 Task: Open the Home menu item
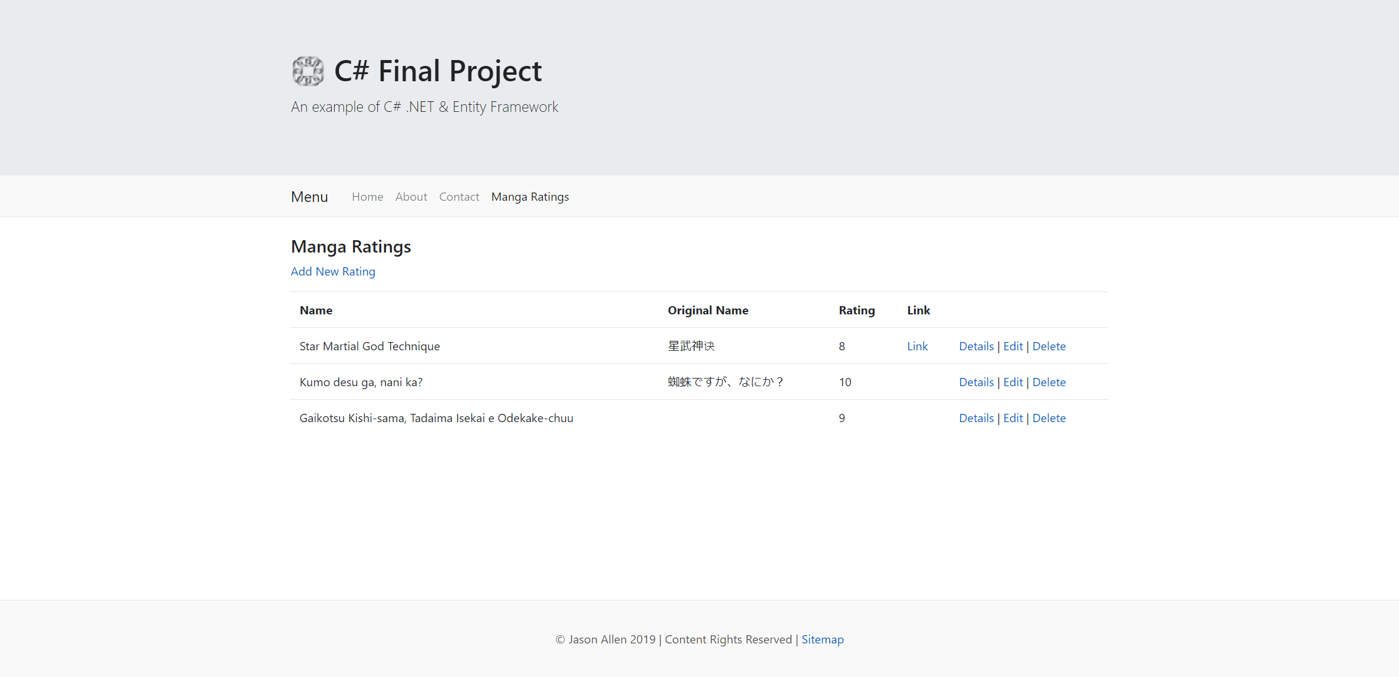coord(367,197)
